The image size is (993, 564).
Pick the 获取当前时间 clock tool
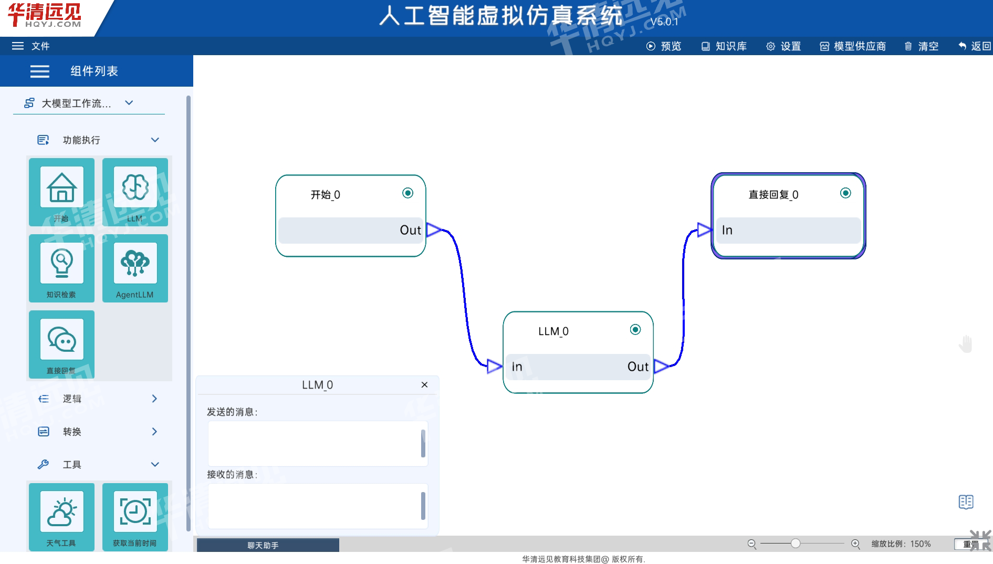(x=135, y=513)
